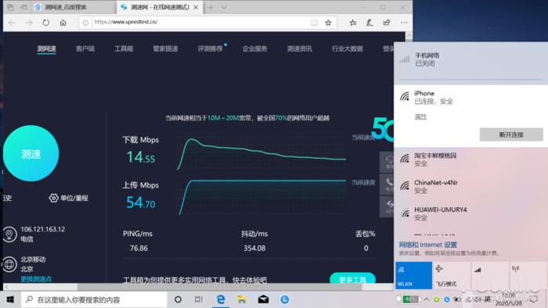Refresh the speedtest page
Viewport: 548px width, 308px height.
[45, 23]
